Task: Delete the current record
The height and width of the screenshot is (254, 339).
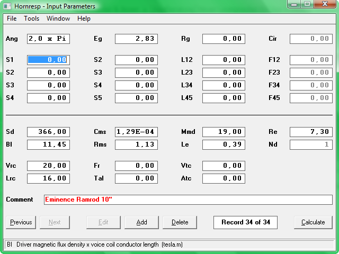Action: tap(180, 222)
